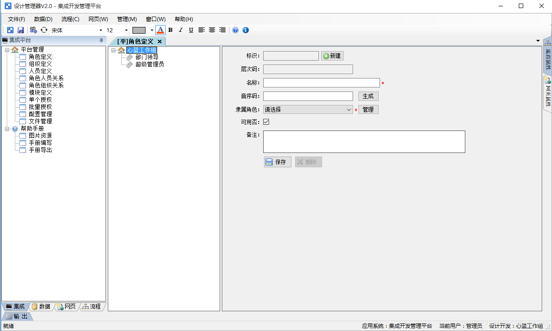The width and height of the screenshot is (552, 331).
Task: Click the help question mark icon
Action: [x=235, y=30]
